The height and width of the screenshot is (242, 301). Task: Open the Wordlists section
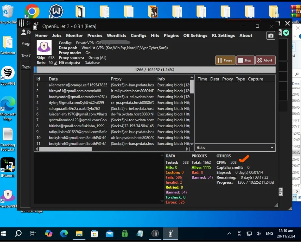[x=116, y=36]
